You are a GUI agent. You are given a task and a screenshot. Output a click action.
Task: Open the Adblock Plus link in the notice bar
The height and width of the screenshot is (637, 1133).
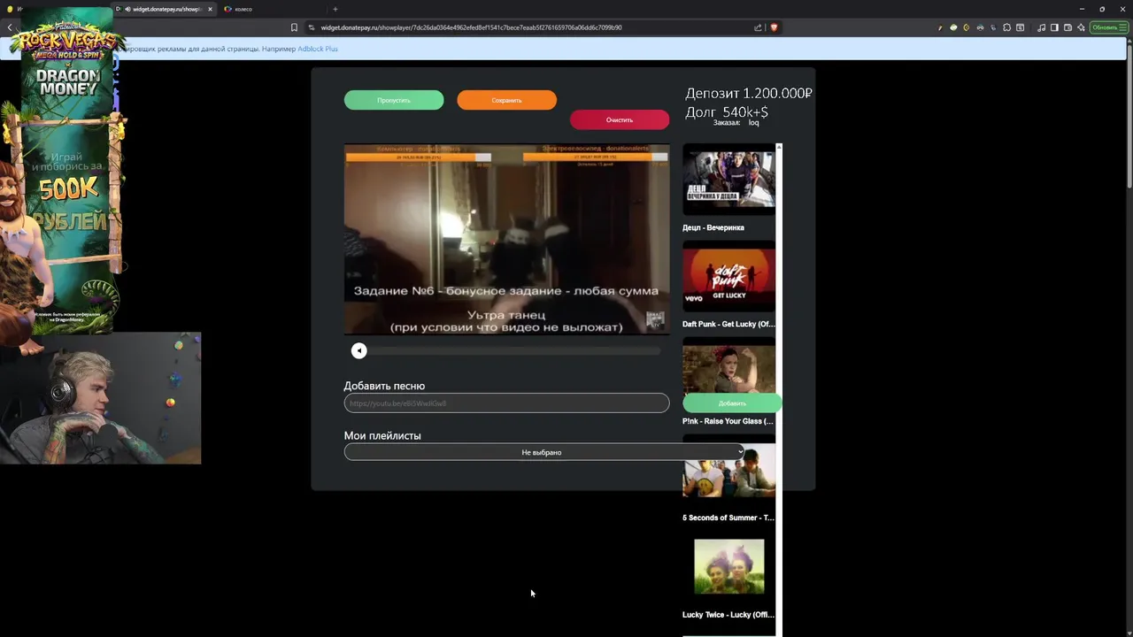point(318,49)
